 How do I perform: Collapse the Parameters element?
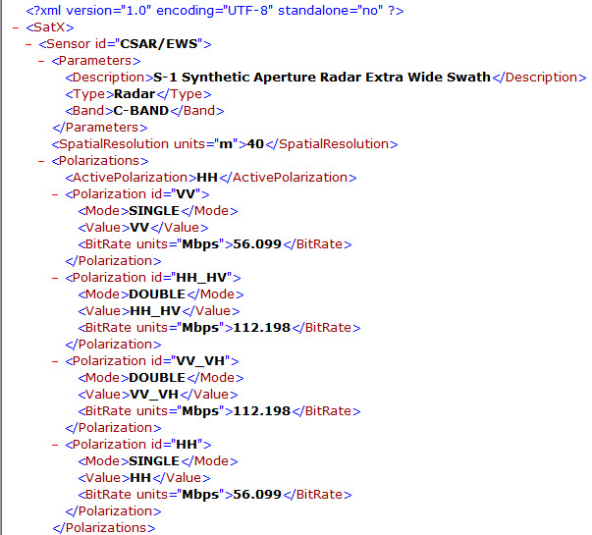(43, 61)
